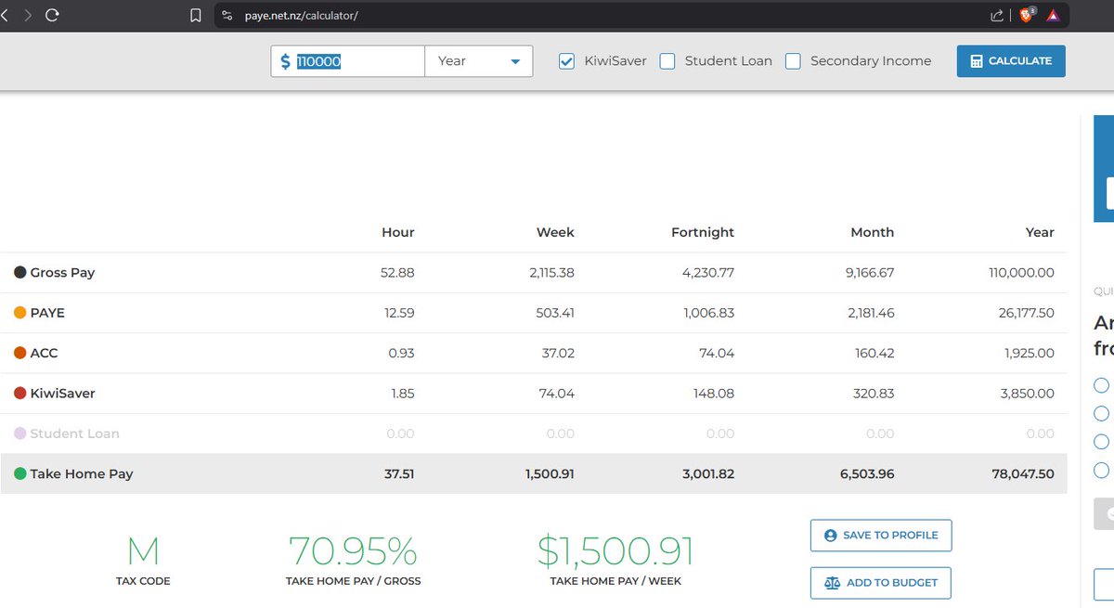Image resolution: width=1114 pixels, height=608 pixels.
Task: Click the hourly gross pay value 52.88
Action: click(x=399, y=273)
